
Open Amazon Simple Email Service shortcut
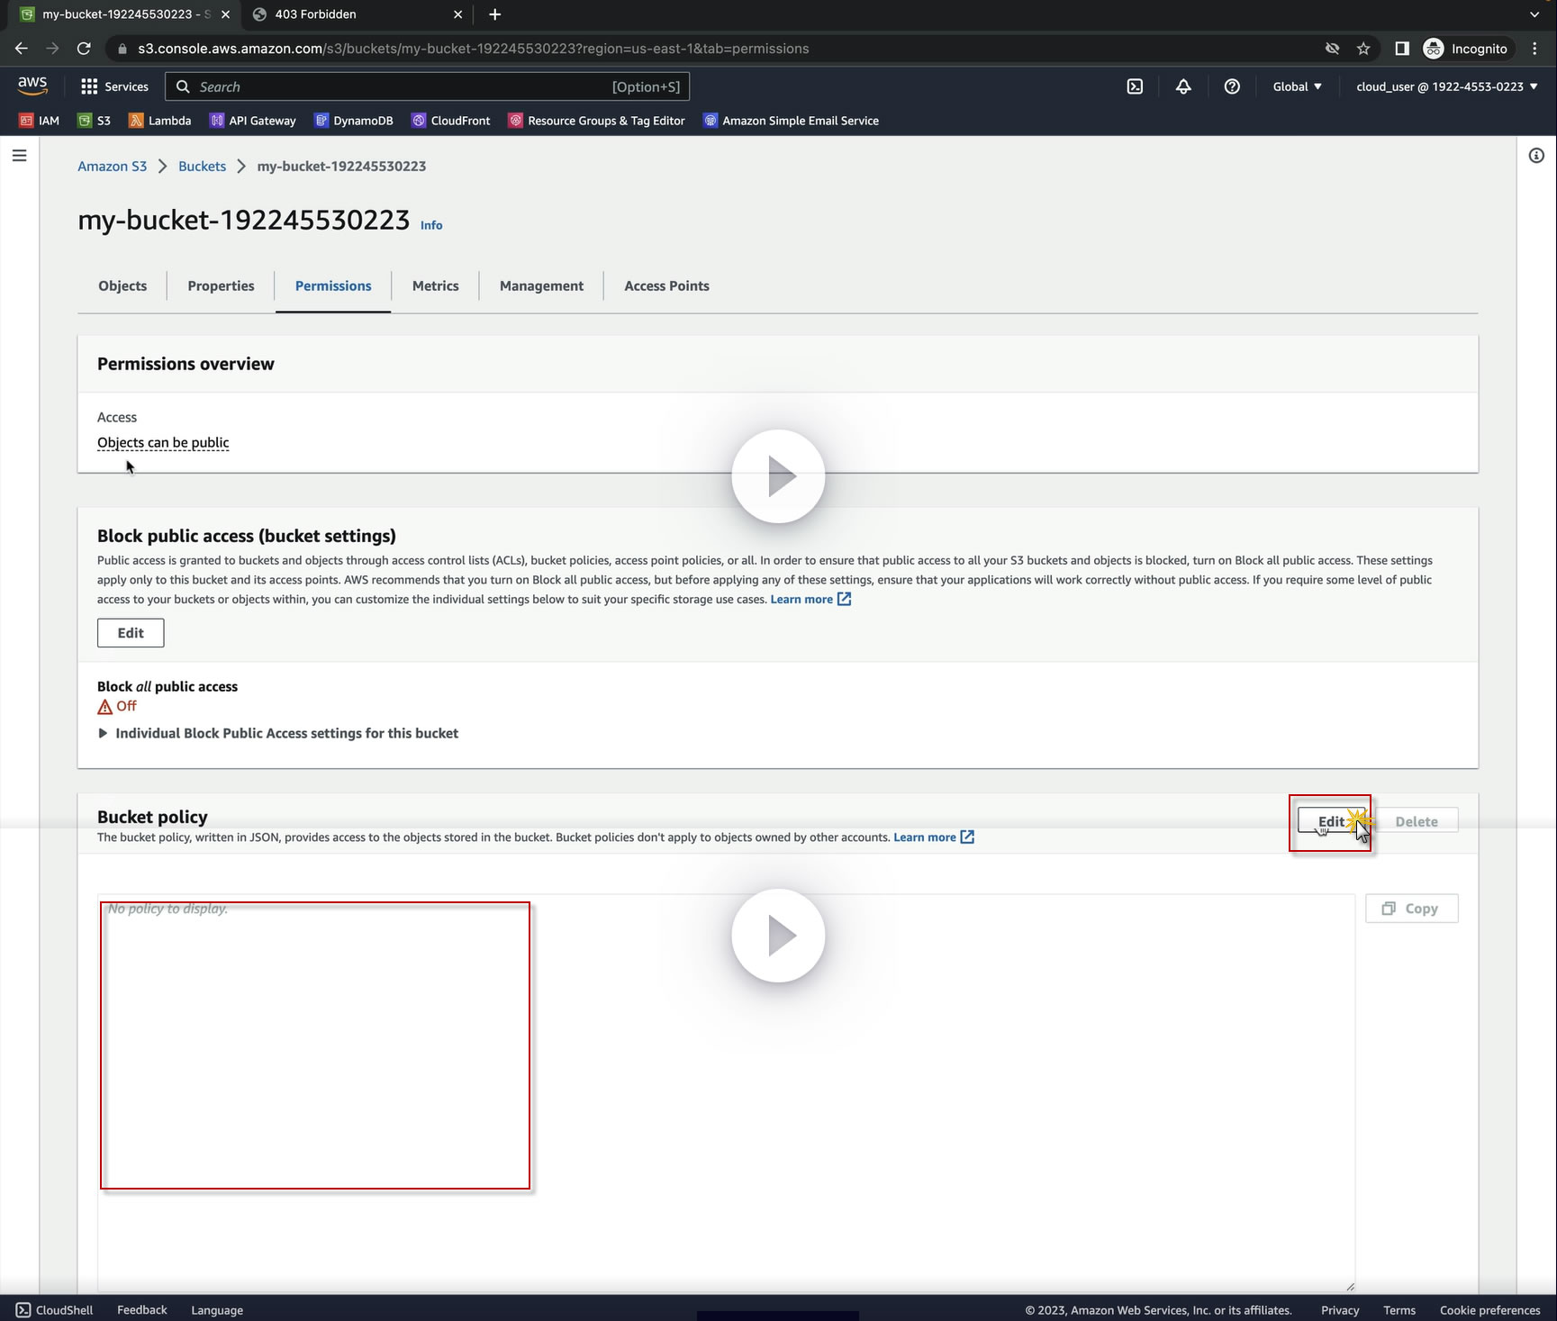(x=791, y=121)
